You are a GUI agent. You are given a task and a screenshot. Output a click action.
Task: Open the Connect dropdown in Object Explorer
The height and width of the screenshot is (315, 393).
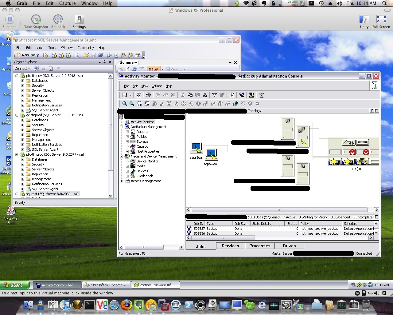(22, 69)
